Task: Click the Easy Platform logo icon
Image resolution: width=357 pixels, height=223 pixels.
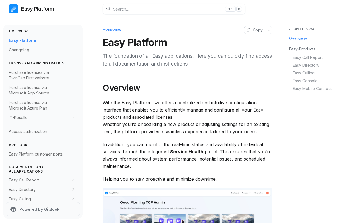Action: click(x=13, y=9)
